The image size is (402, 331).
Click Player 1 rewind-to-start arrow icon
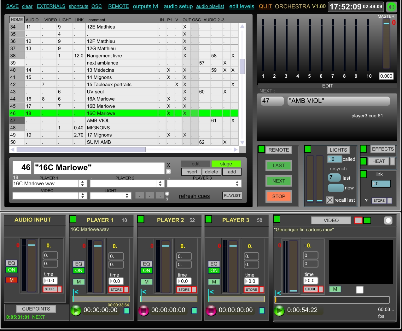(x=76, y=292)
